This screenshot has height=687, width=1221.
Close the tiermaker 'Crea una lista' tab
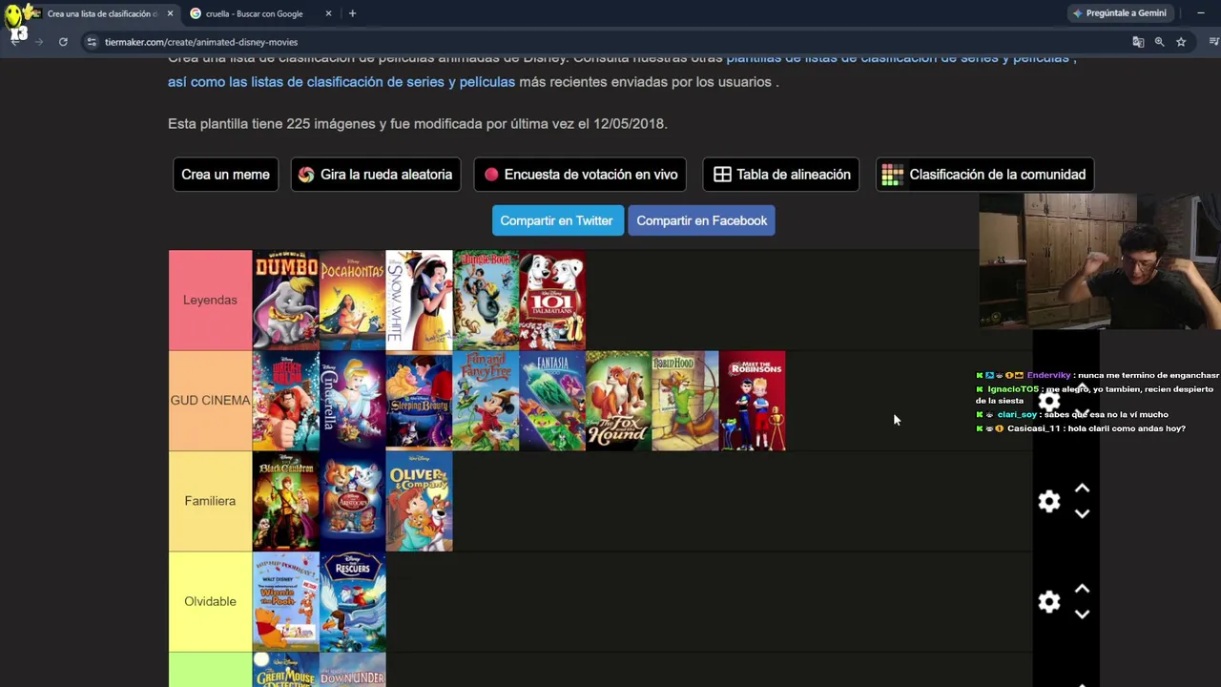pyautogui.click(x=170, y=13)
